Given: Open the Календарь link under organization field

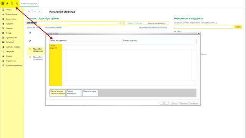Looking at the screenshot, I should [x=34, y=28].
